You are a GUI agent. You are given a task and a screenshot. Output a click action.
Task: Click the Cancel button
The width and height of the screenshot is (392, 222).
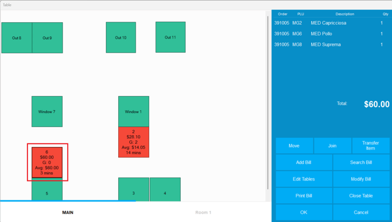pos(361,212)
